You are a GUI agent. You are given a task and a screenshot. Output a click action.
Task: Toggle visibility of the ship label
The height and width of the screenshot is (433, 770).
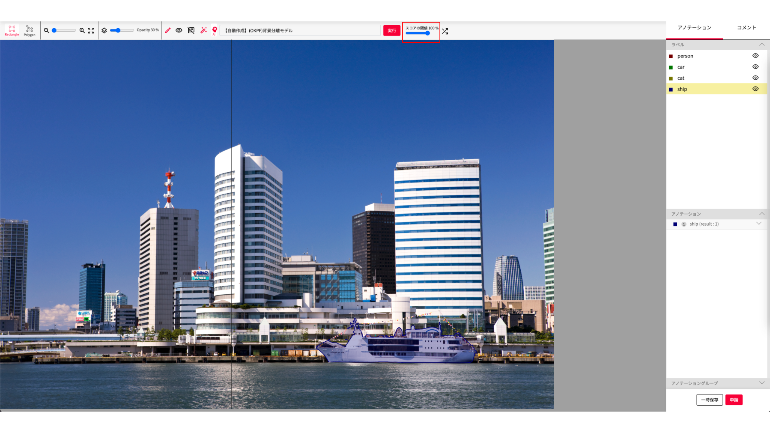coord(755,89)
